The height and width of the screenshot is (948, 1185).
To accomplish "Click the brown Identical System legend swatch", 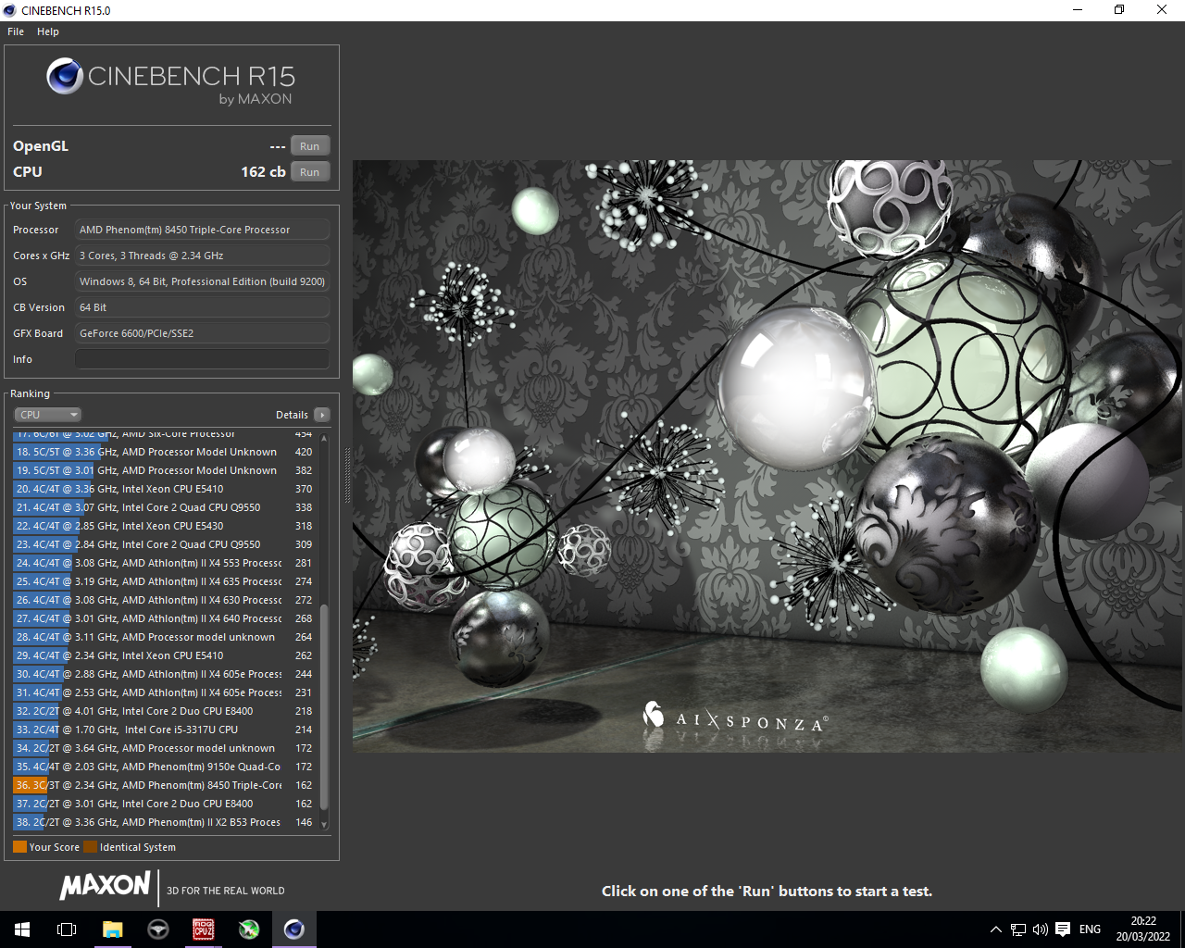I will click(x=90, y=847).
